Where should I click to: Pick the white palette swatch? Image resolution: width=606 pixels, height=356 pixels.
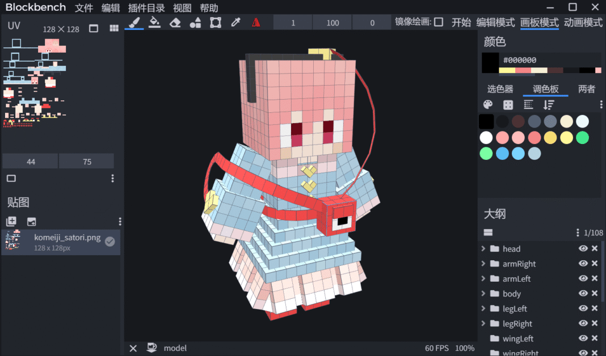pyautogui.click(x=486, y=137)
